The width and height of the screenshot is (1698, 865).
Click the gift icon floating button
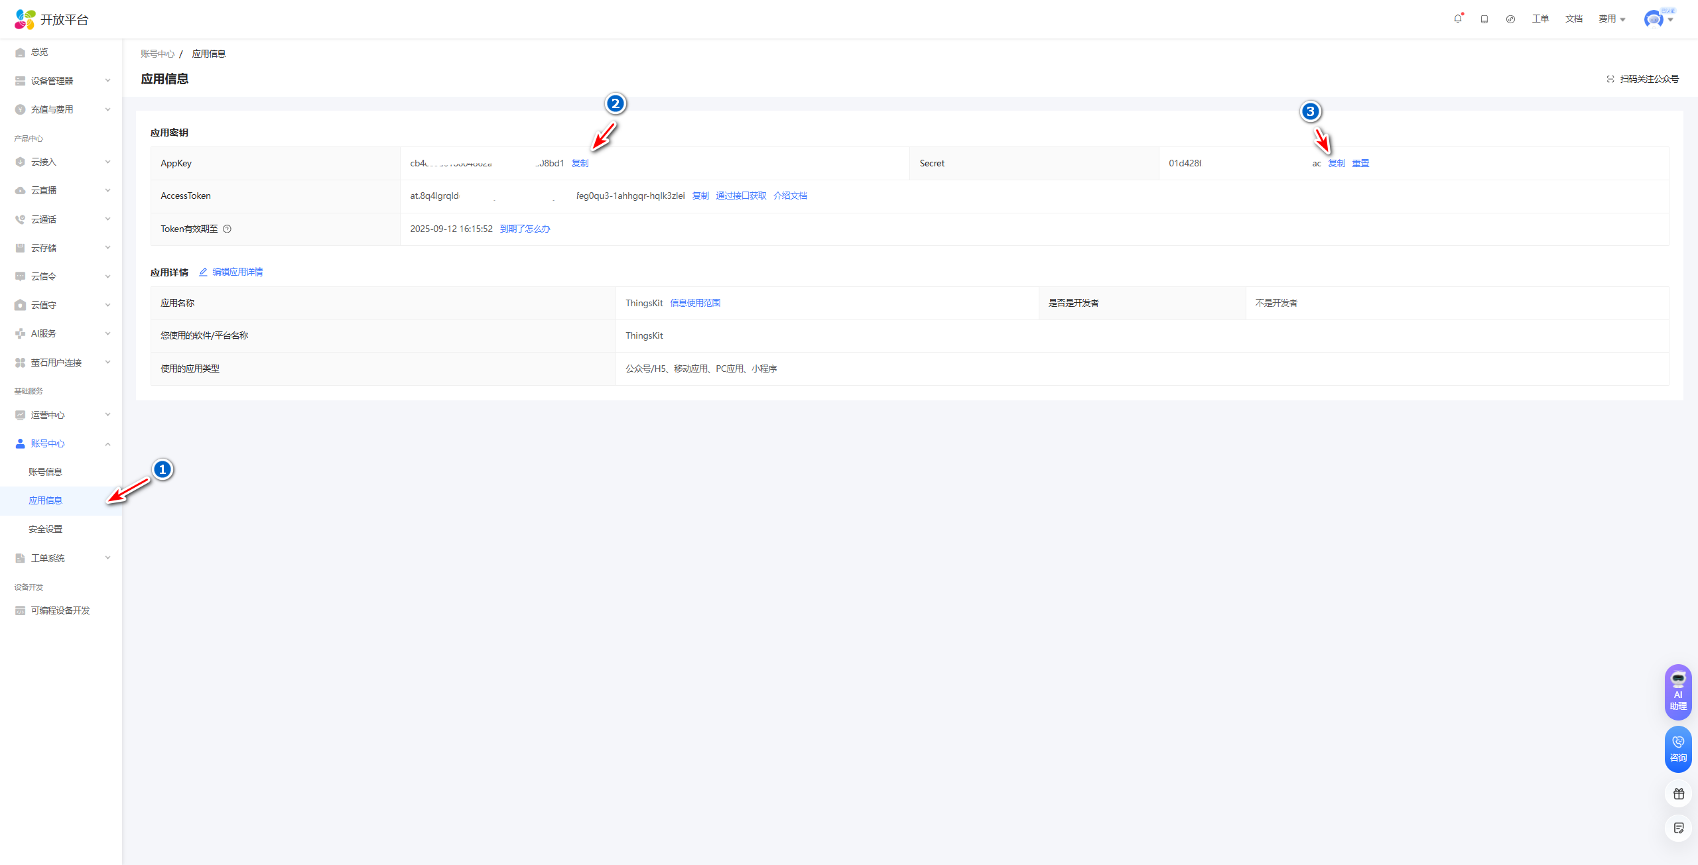point(1678,793)
